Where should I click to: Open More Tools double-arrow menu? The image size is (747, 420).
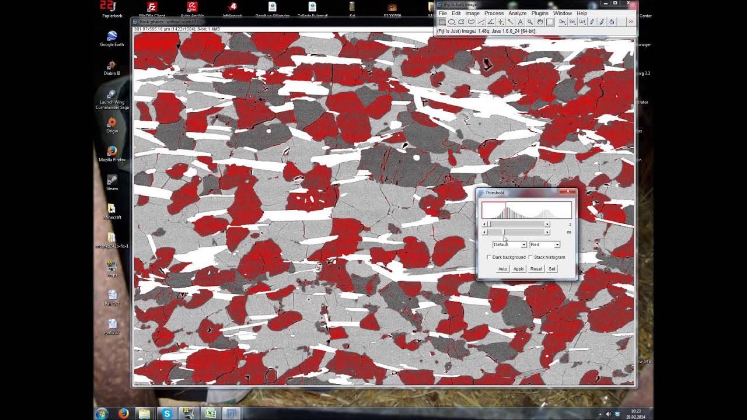tap(631, 22)
